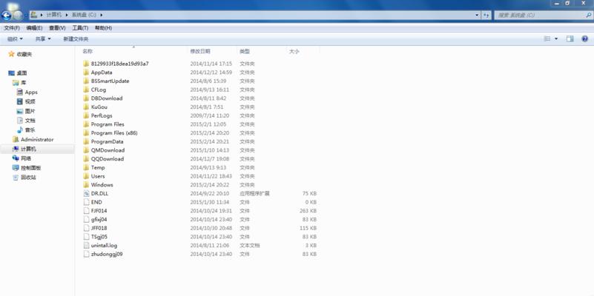Click the END file icon
The image size is (594, 296).
click(86, 202)
